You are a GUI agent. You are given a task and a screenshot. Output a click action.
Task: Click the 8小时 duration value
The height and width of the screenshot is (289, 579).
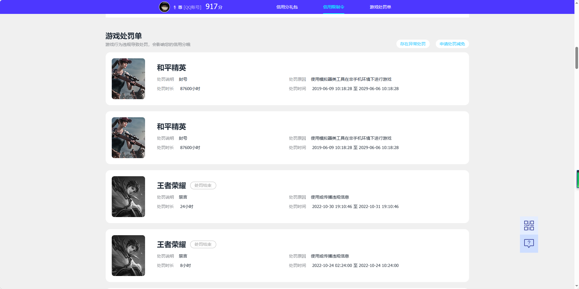(x=185, y=265)
